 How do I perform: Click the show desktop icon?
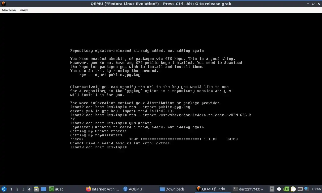pyautogui.click(x=43, y=189)
